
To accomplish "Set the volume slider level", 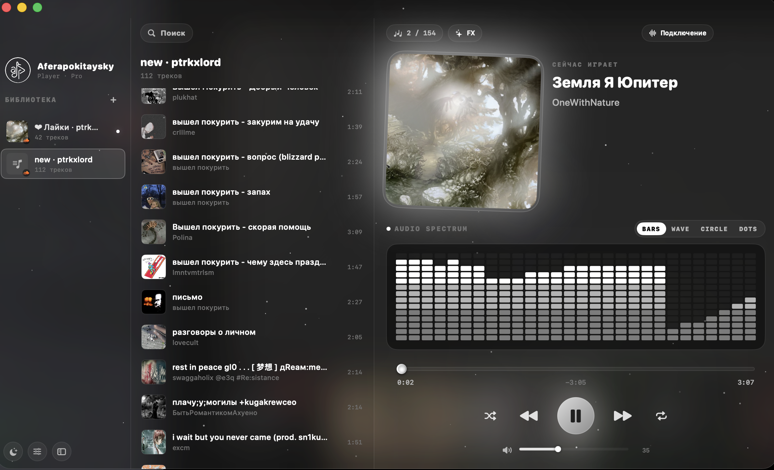I will (574, 449).
